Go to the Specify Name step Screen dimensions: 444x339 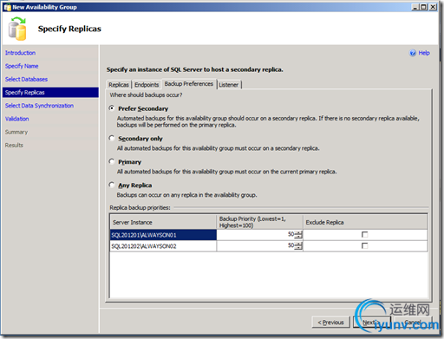pos(22,66)
